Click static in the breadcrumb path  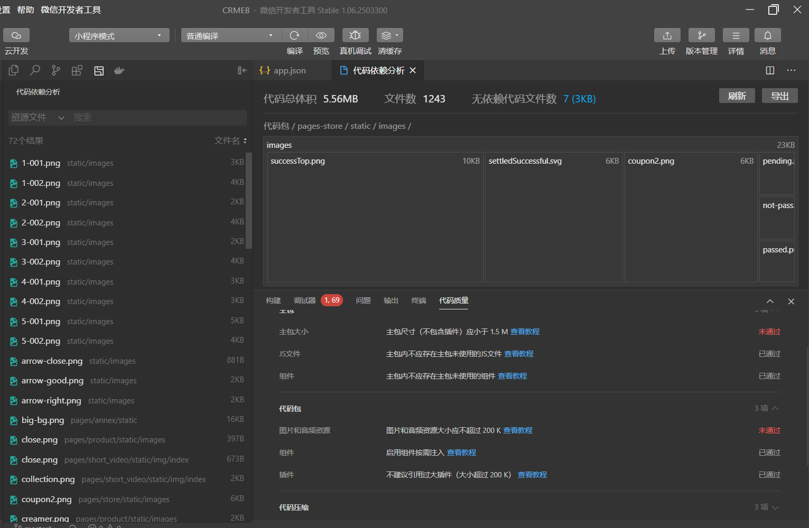click(x=360, y=126)
